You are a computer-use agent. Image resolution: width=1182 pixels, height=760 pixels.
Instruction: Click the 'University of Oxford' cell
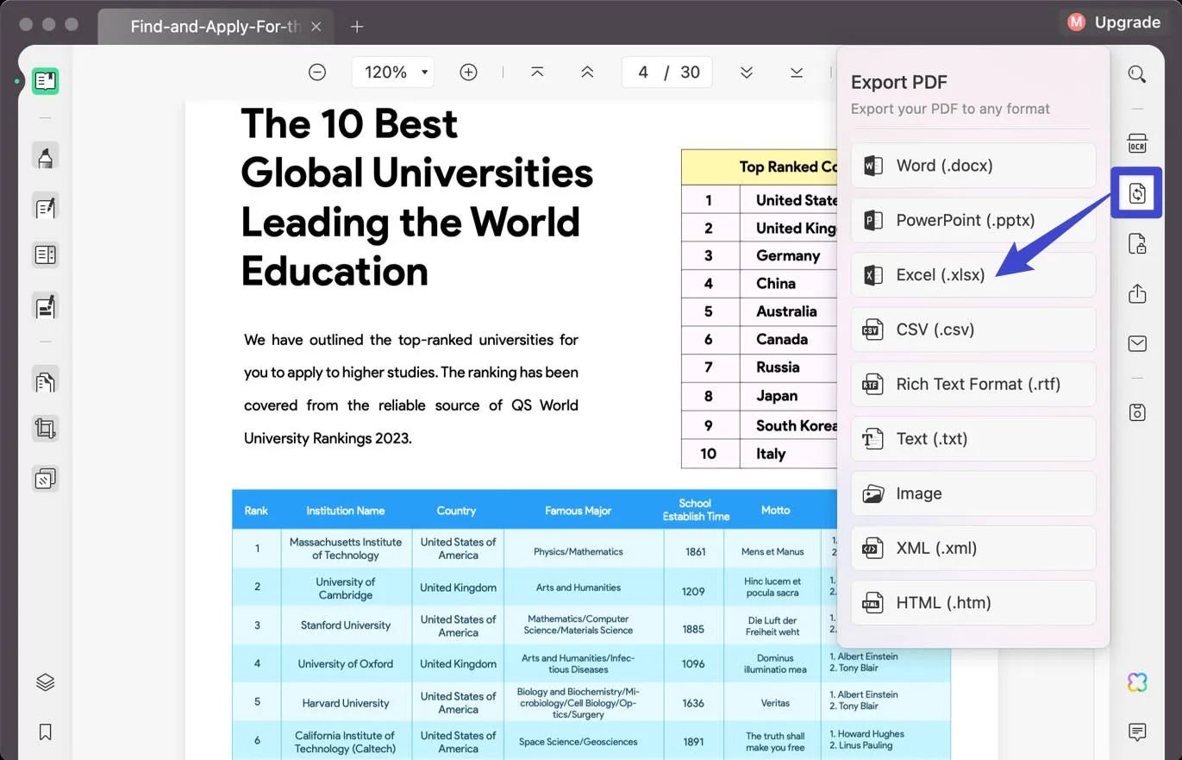(x=346, y=663)
